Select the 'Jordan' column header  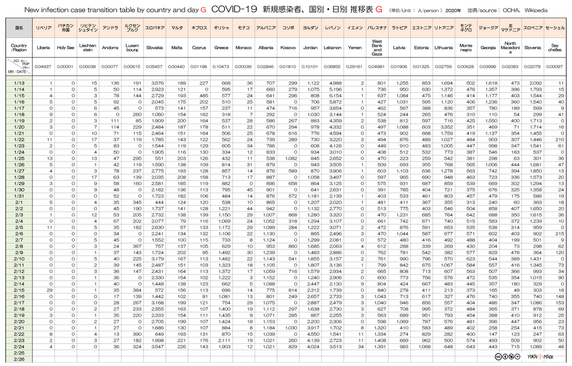[310, 48]
